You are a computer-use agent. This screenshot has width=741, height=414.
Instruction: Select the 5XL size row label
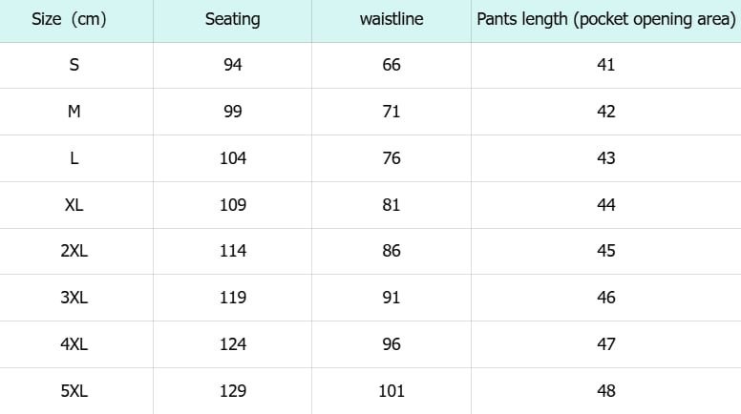pyautogui.click(x=74, y=391)
